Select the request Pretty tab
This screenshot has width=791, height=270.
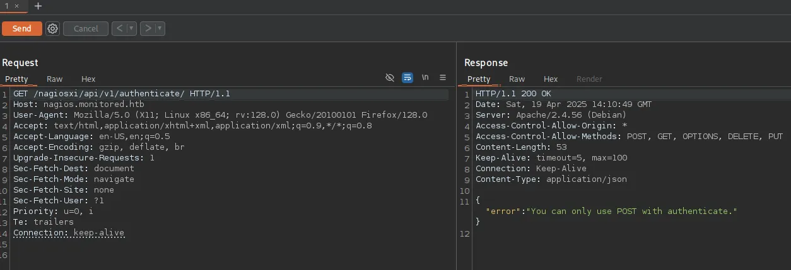click(17, 79)
